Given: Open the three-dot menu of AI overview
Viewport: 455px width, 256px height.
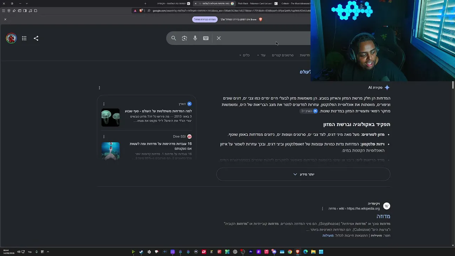Looking at the screenshot, I should 99,88.
